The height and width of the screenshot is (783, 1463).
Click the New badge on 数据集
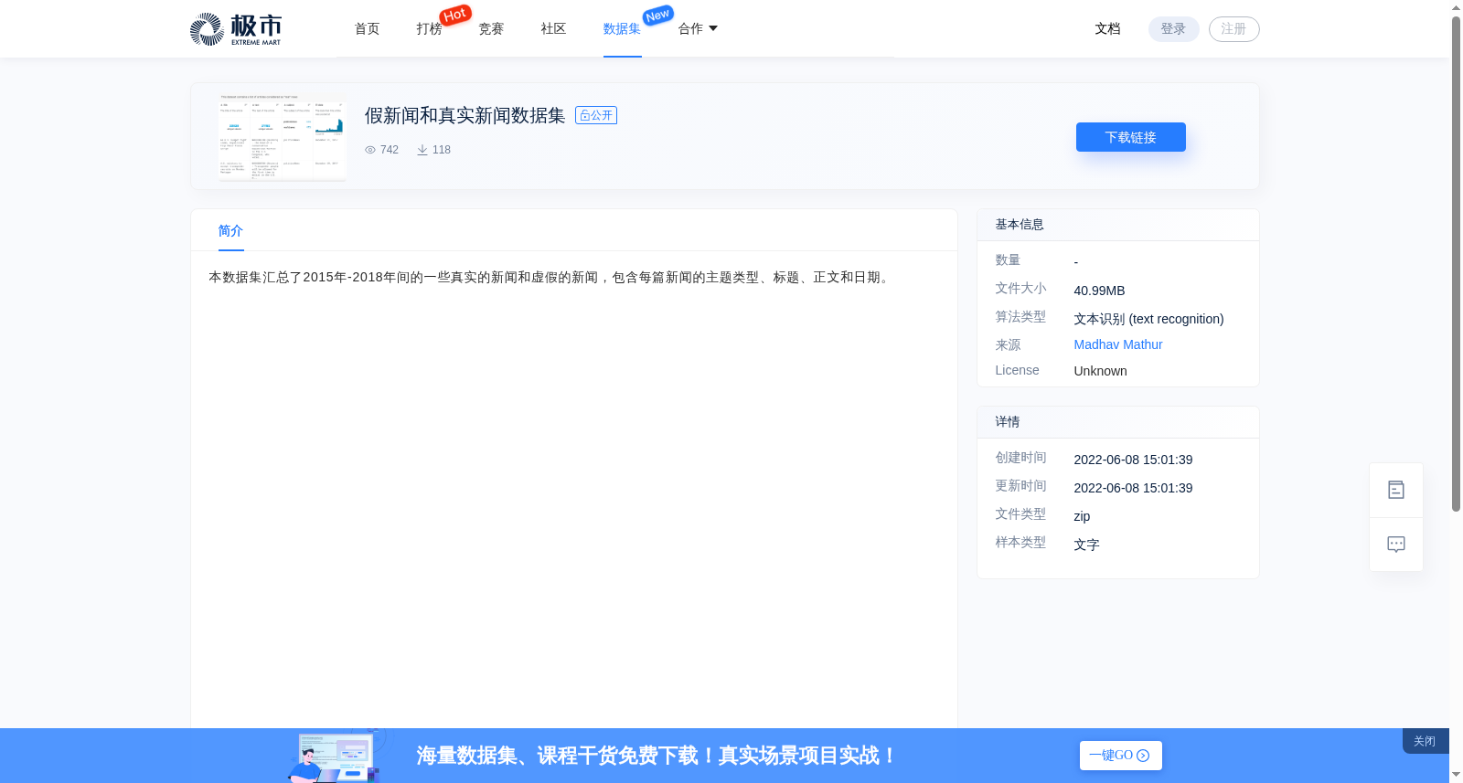pos(658,15)
